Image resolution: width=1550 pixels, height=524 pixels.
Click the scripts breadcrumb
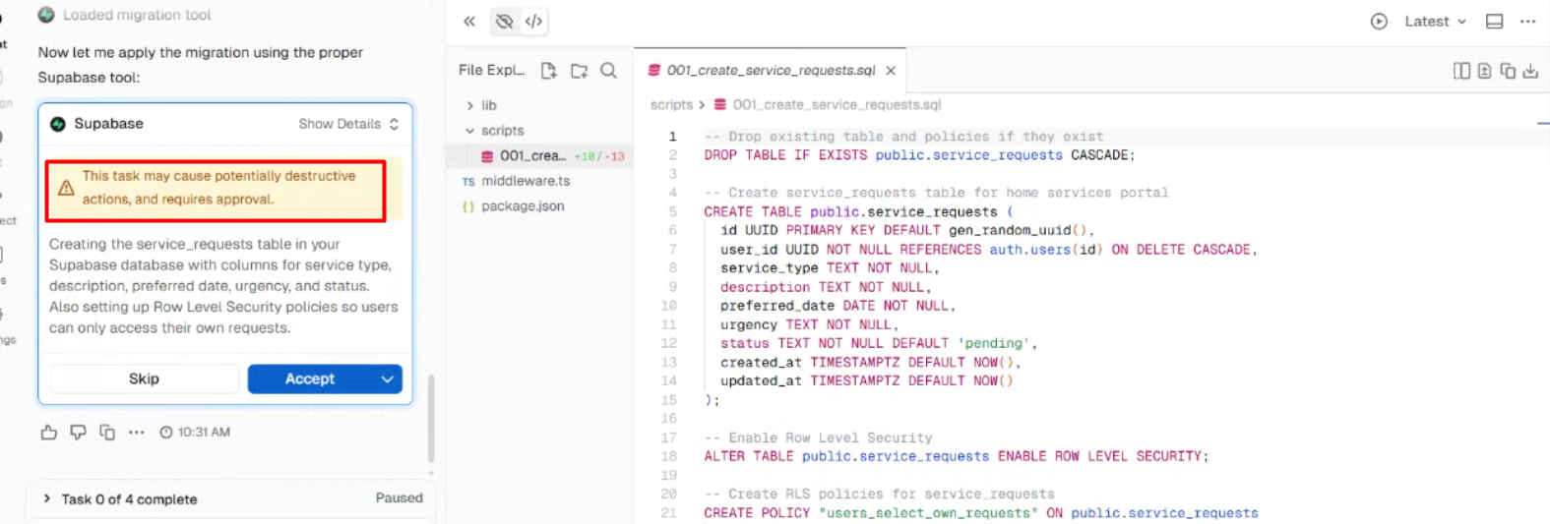[671, 105]
